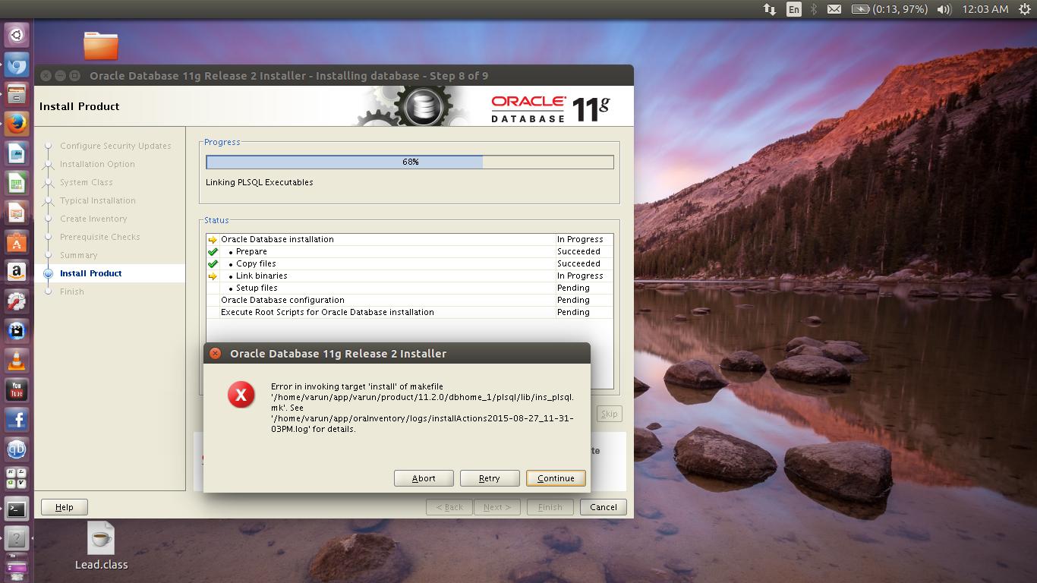Open System Settings wrench-and-gear icon
Image resolution: width=1037 pixels, height=583 pixels.
[17, 301]
